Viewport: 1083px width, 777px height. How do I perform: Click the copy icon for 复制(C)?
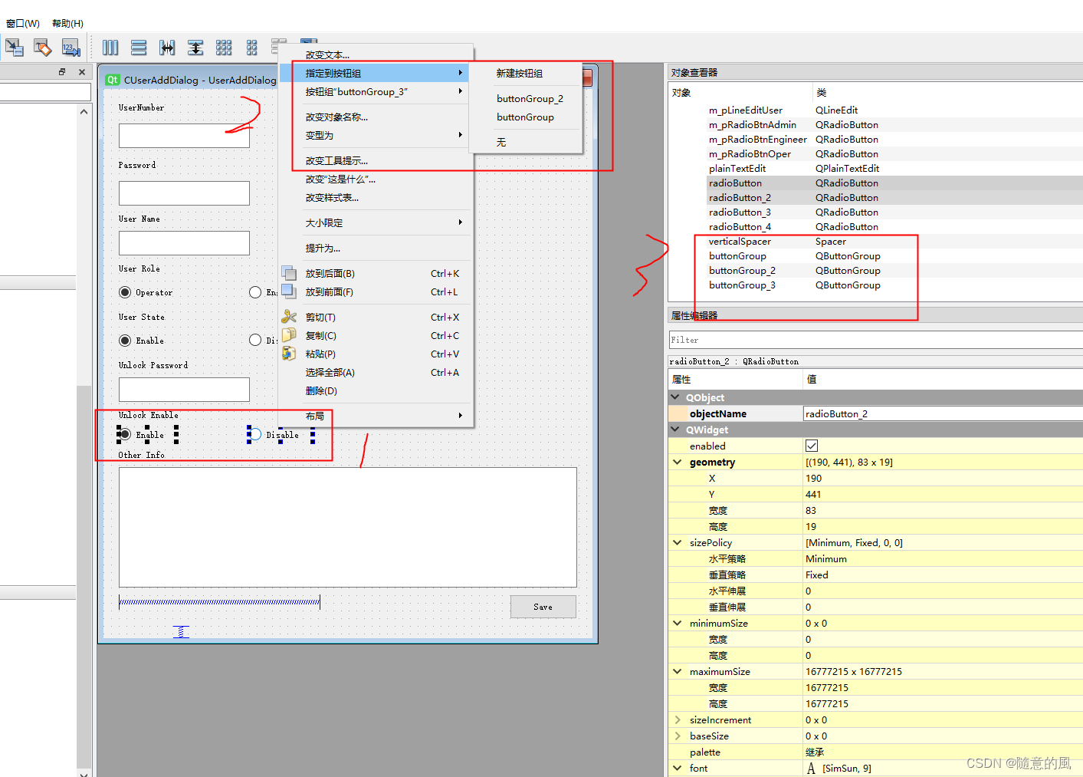289,335
